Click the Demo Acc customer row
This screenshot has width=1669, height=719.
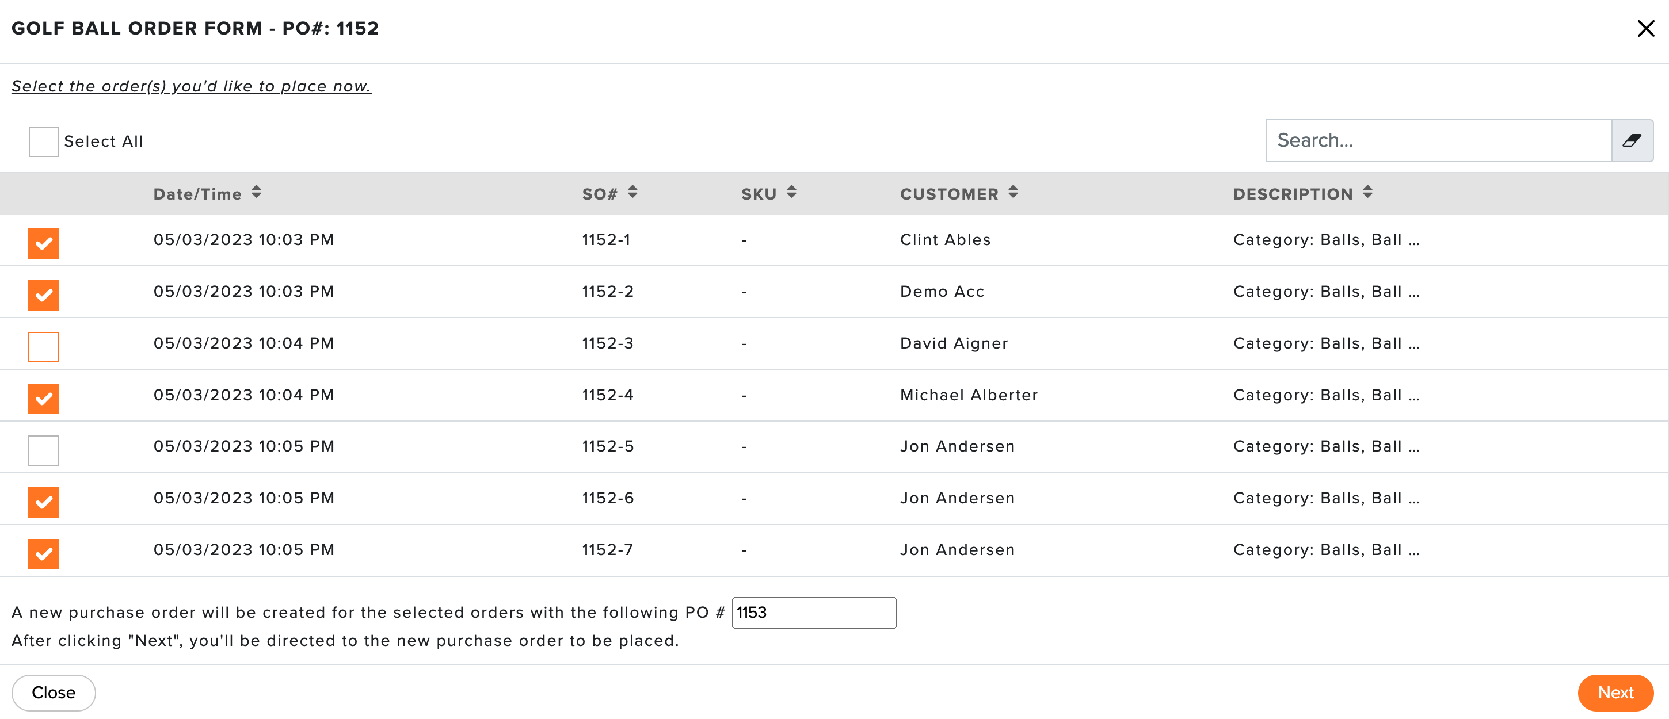pos(834,292)
